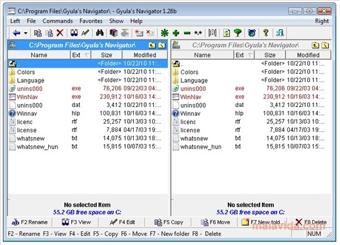340x245 pixels.
Task: Click the *.* filter toolbar icon
Action: coord(198,33)
